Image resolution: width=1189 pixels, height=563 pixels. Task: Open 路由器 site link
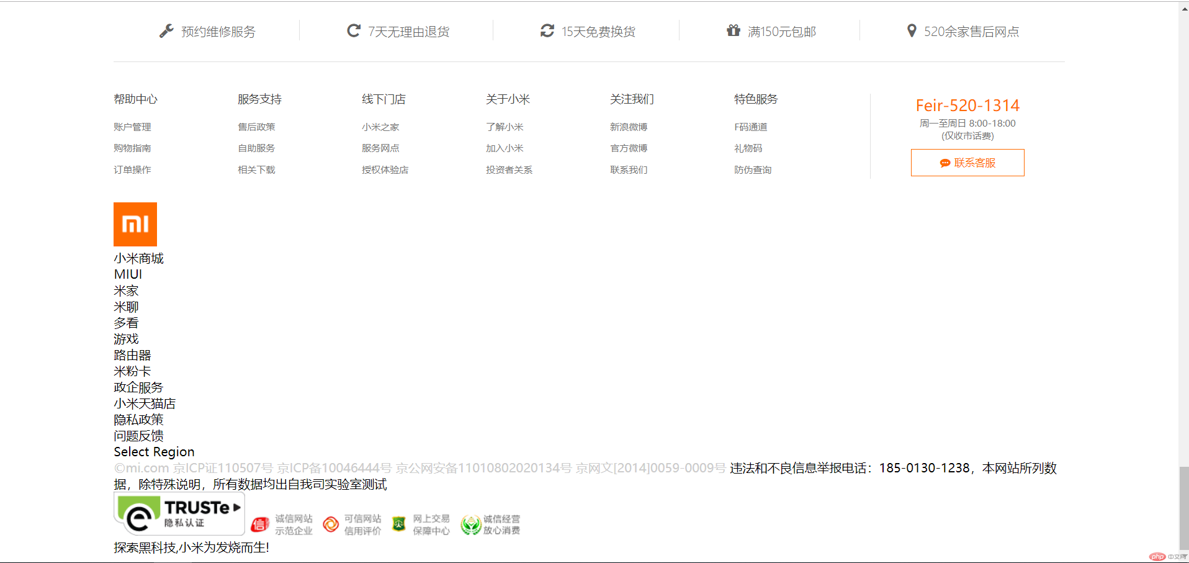coord(132,355)
